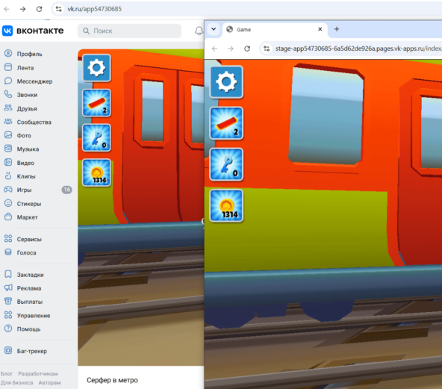
Task: Click the Баг-трекер sidebar icon
Action: 8,350
